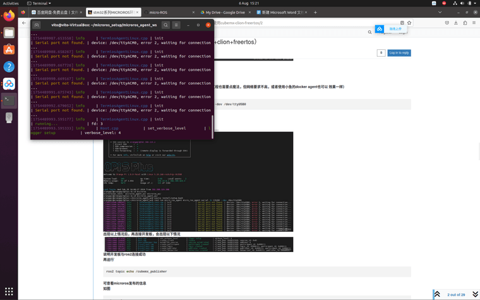Click the Baidu Netdisk floating upload icon
This screenshot has width=480, height=300.
click(380, 29)
